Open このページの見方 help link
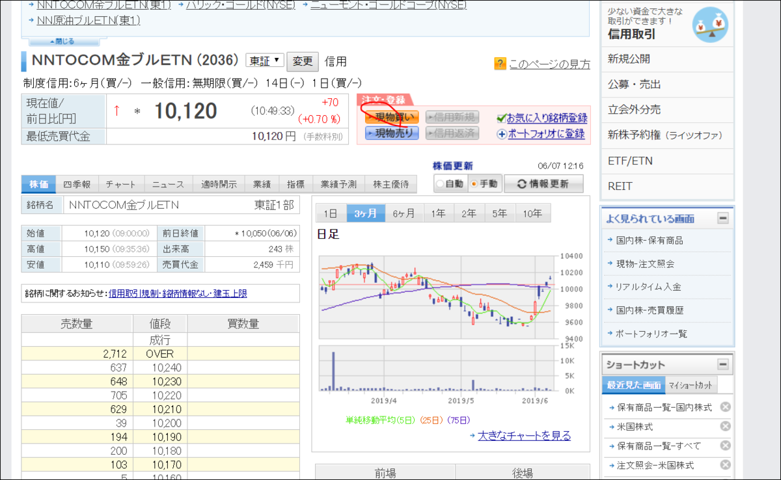This screenshot has height=480, width=781. click(x=549, y=64)
